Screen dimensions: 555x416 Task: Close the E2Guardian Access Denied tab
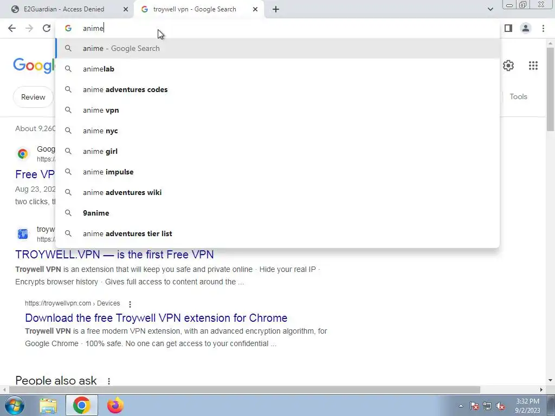125,9
